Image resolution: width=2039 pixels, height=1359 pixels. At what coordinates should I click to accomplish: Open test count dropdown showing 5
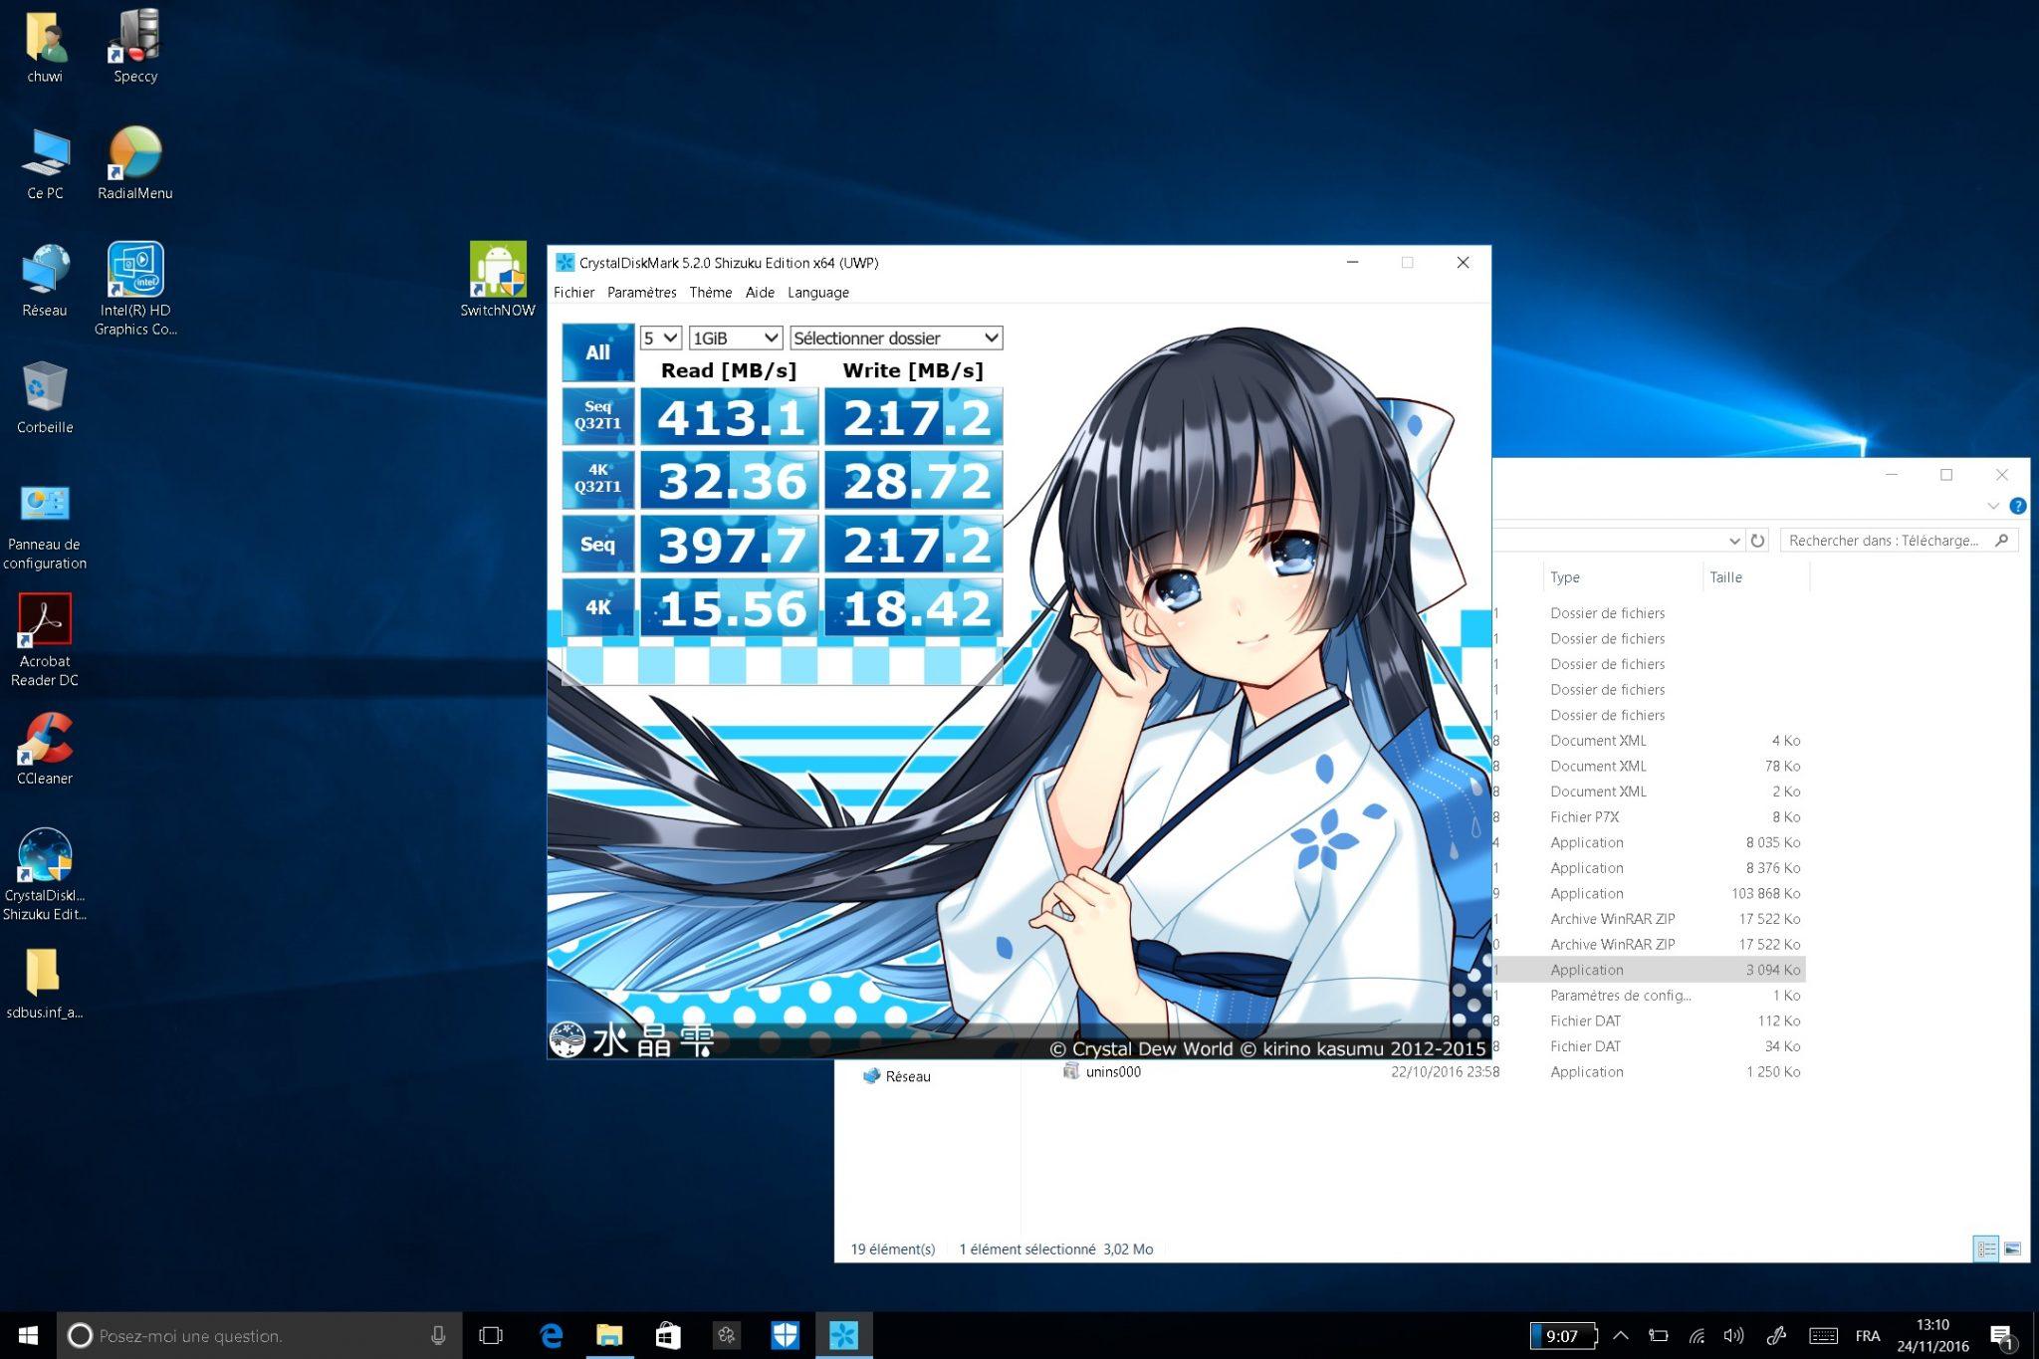[x=660, y=339]
